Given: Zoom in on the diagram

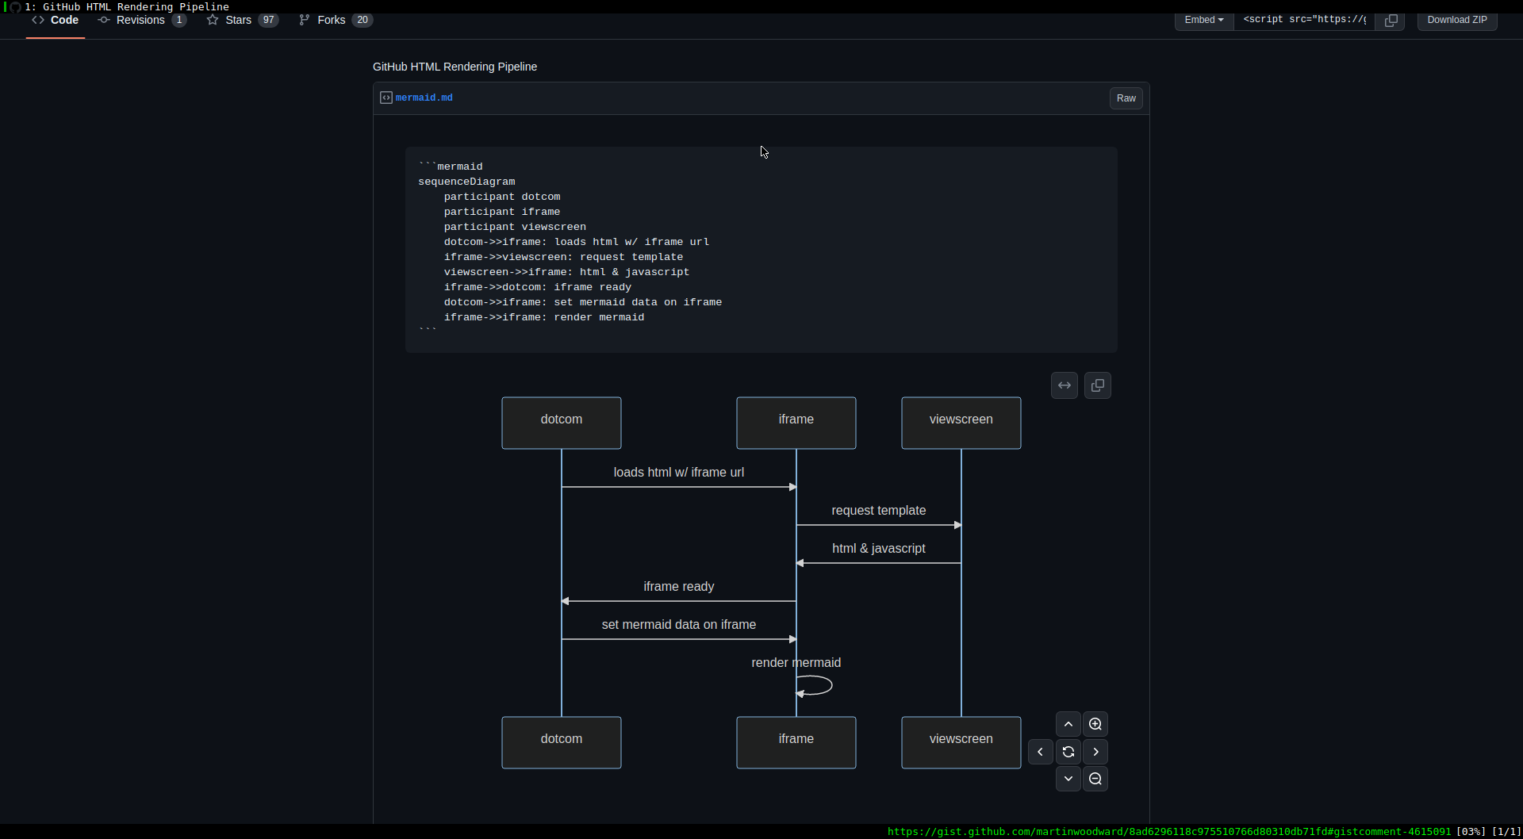Looking at the screenshot, I should (1095, 724).
